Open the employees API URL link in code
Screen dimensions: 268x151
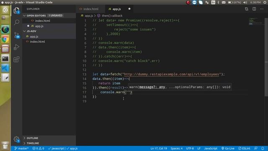(171, 74)
